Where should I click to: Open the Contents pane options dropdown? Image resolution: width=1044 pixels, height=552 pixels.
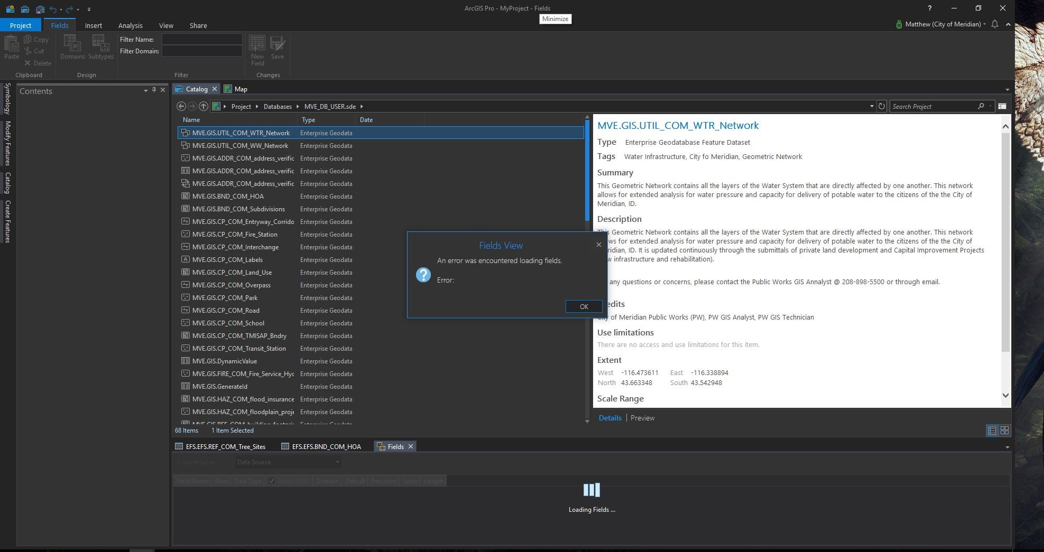145,91
